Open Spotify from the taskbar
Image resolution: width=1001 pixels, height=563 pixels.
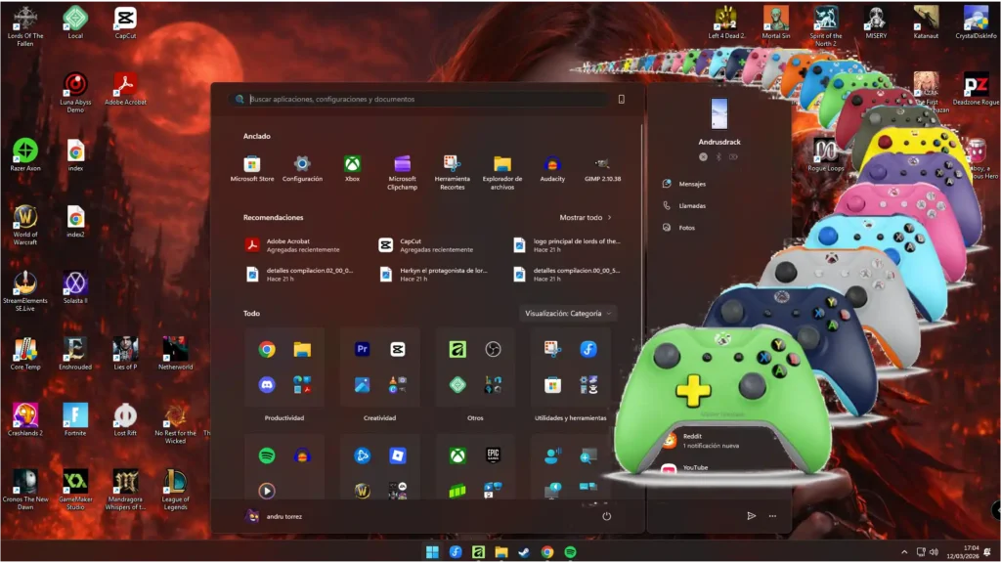click(570, 552)
